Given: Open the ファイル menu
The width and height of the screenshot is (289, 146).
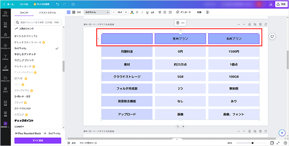Looking at the screenshot, I should click(24, 4).
